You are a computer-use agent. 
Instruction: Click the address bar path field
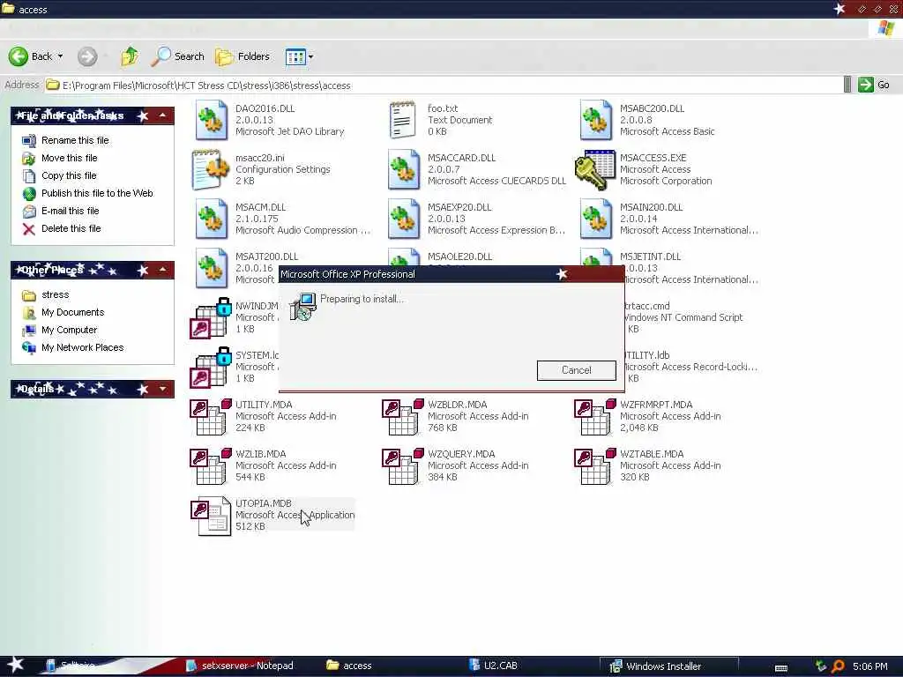pyautogui.click(x=444, y=86)
